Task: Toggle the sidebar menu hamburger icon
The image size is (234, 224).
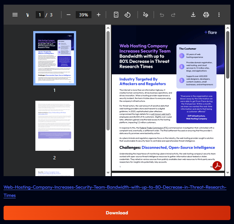Action: click(15, 15)
